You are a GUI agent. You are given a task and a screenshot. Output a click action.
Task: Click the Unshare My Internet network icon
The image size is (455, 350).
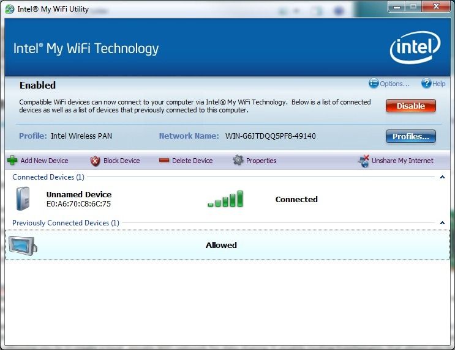pyautogui.click(x=364, y=161)
